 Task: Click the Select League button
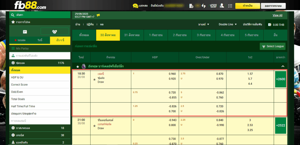[273, 46]
